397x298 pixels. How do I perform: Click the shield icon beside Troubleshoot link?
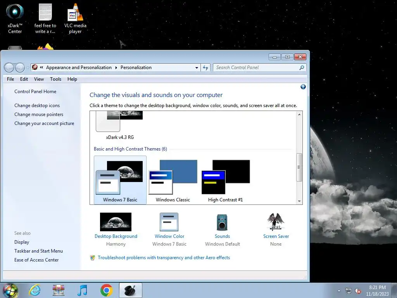point(92,258)
